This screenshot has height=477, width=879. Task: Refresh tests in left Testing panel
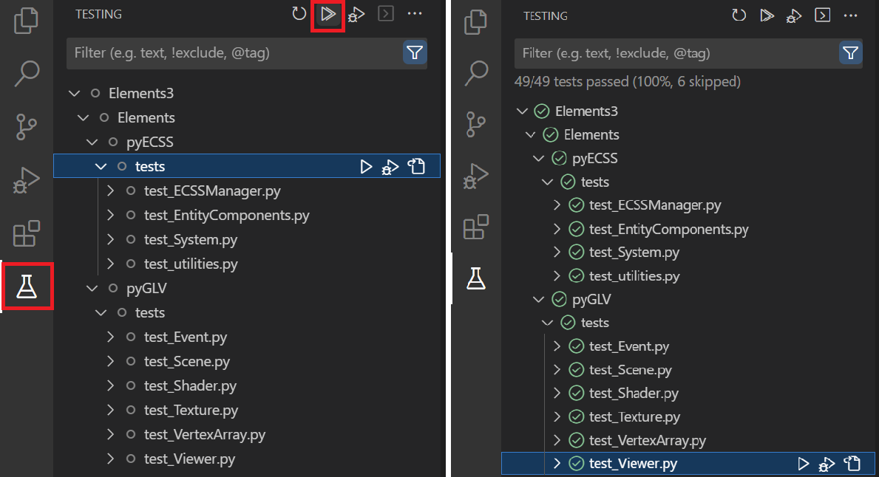click(299, 14)
